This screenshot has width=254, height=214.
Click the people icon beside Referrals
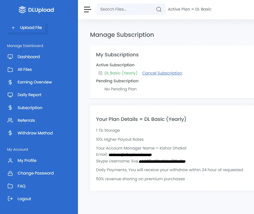[10, 120]
